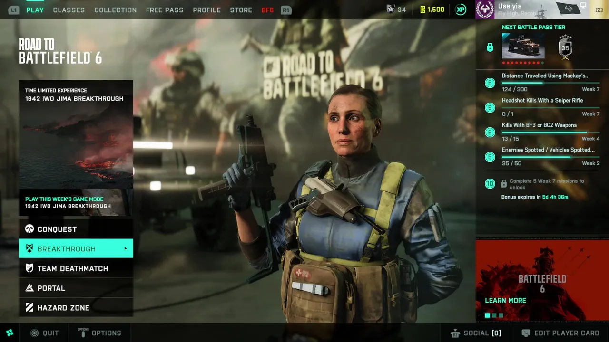Click the Conquest skull mode icon
Image resolution: width=609 pixels, height=342 pixels.
pos(29,229)
